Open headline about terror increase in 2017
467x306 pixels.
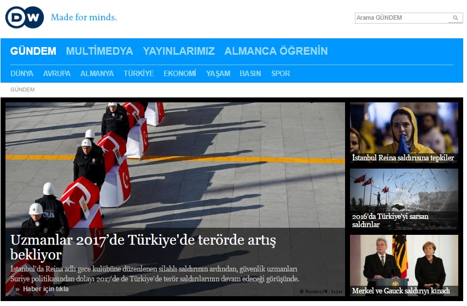(143, 247)
